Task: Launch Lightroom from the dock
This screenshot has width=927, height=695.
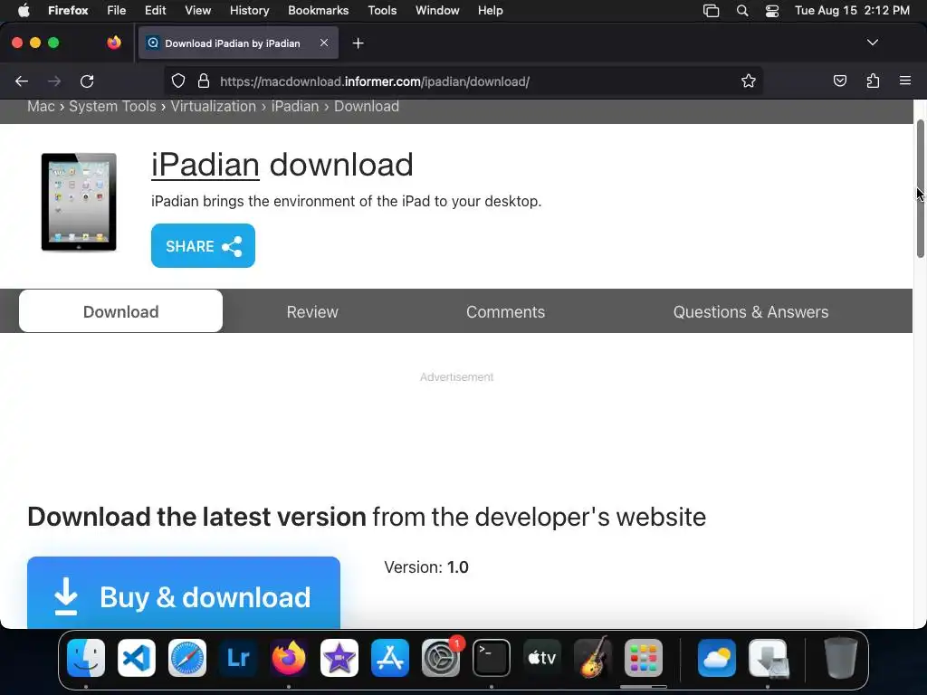Action: pyautogui.click(x=238, y=658)
